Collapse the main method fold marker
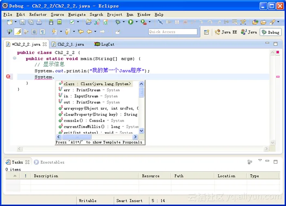This screenshot has width=286, height=206. point(15,58)
